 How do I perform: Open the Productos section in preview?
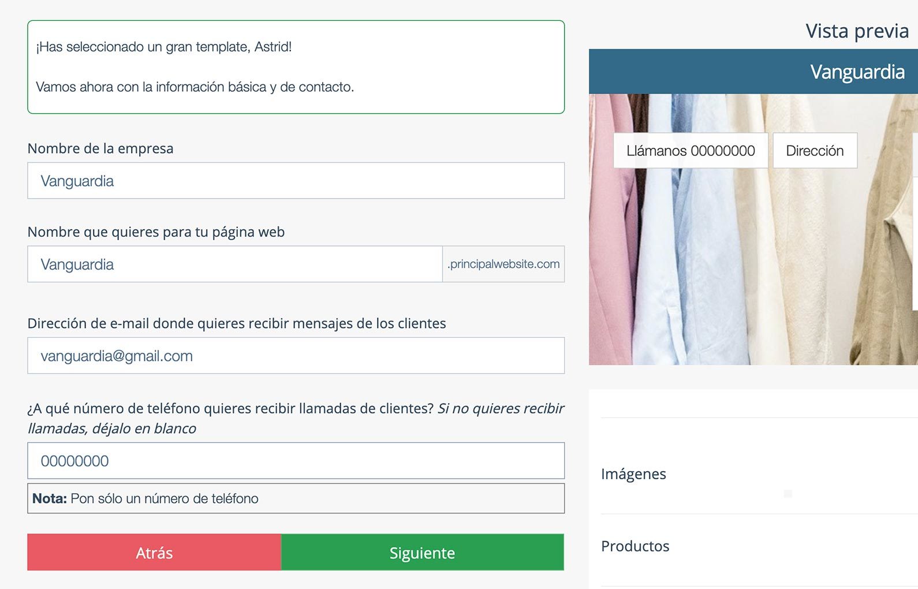(x=635, y=546)
